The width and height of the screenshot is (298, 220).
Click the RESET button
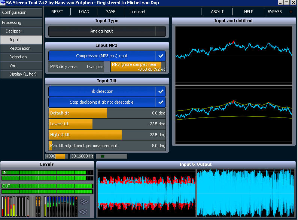(57, 12)
